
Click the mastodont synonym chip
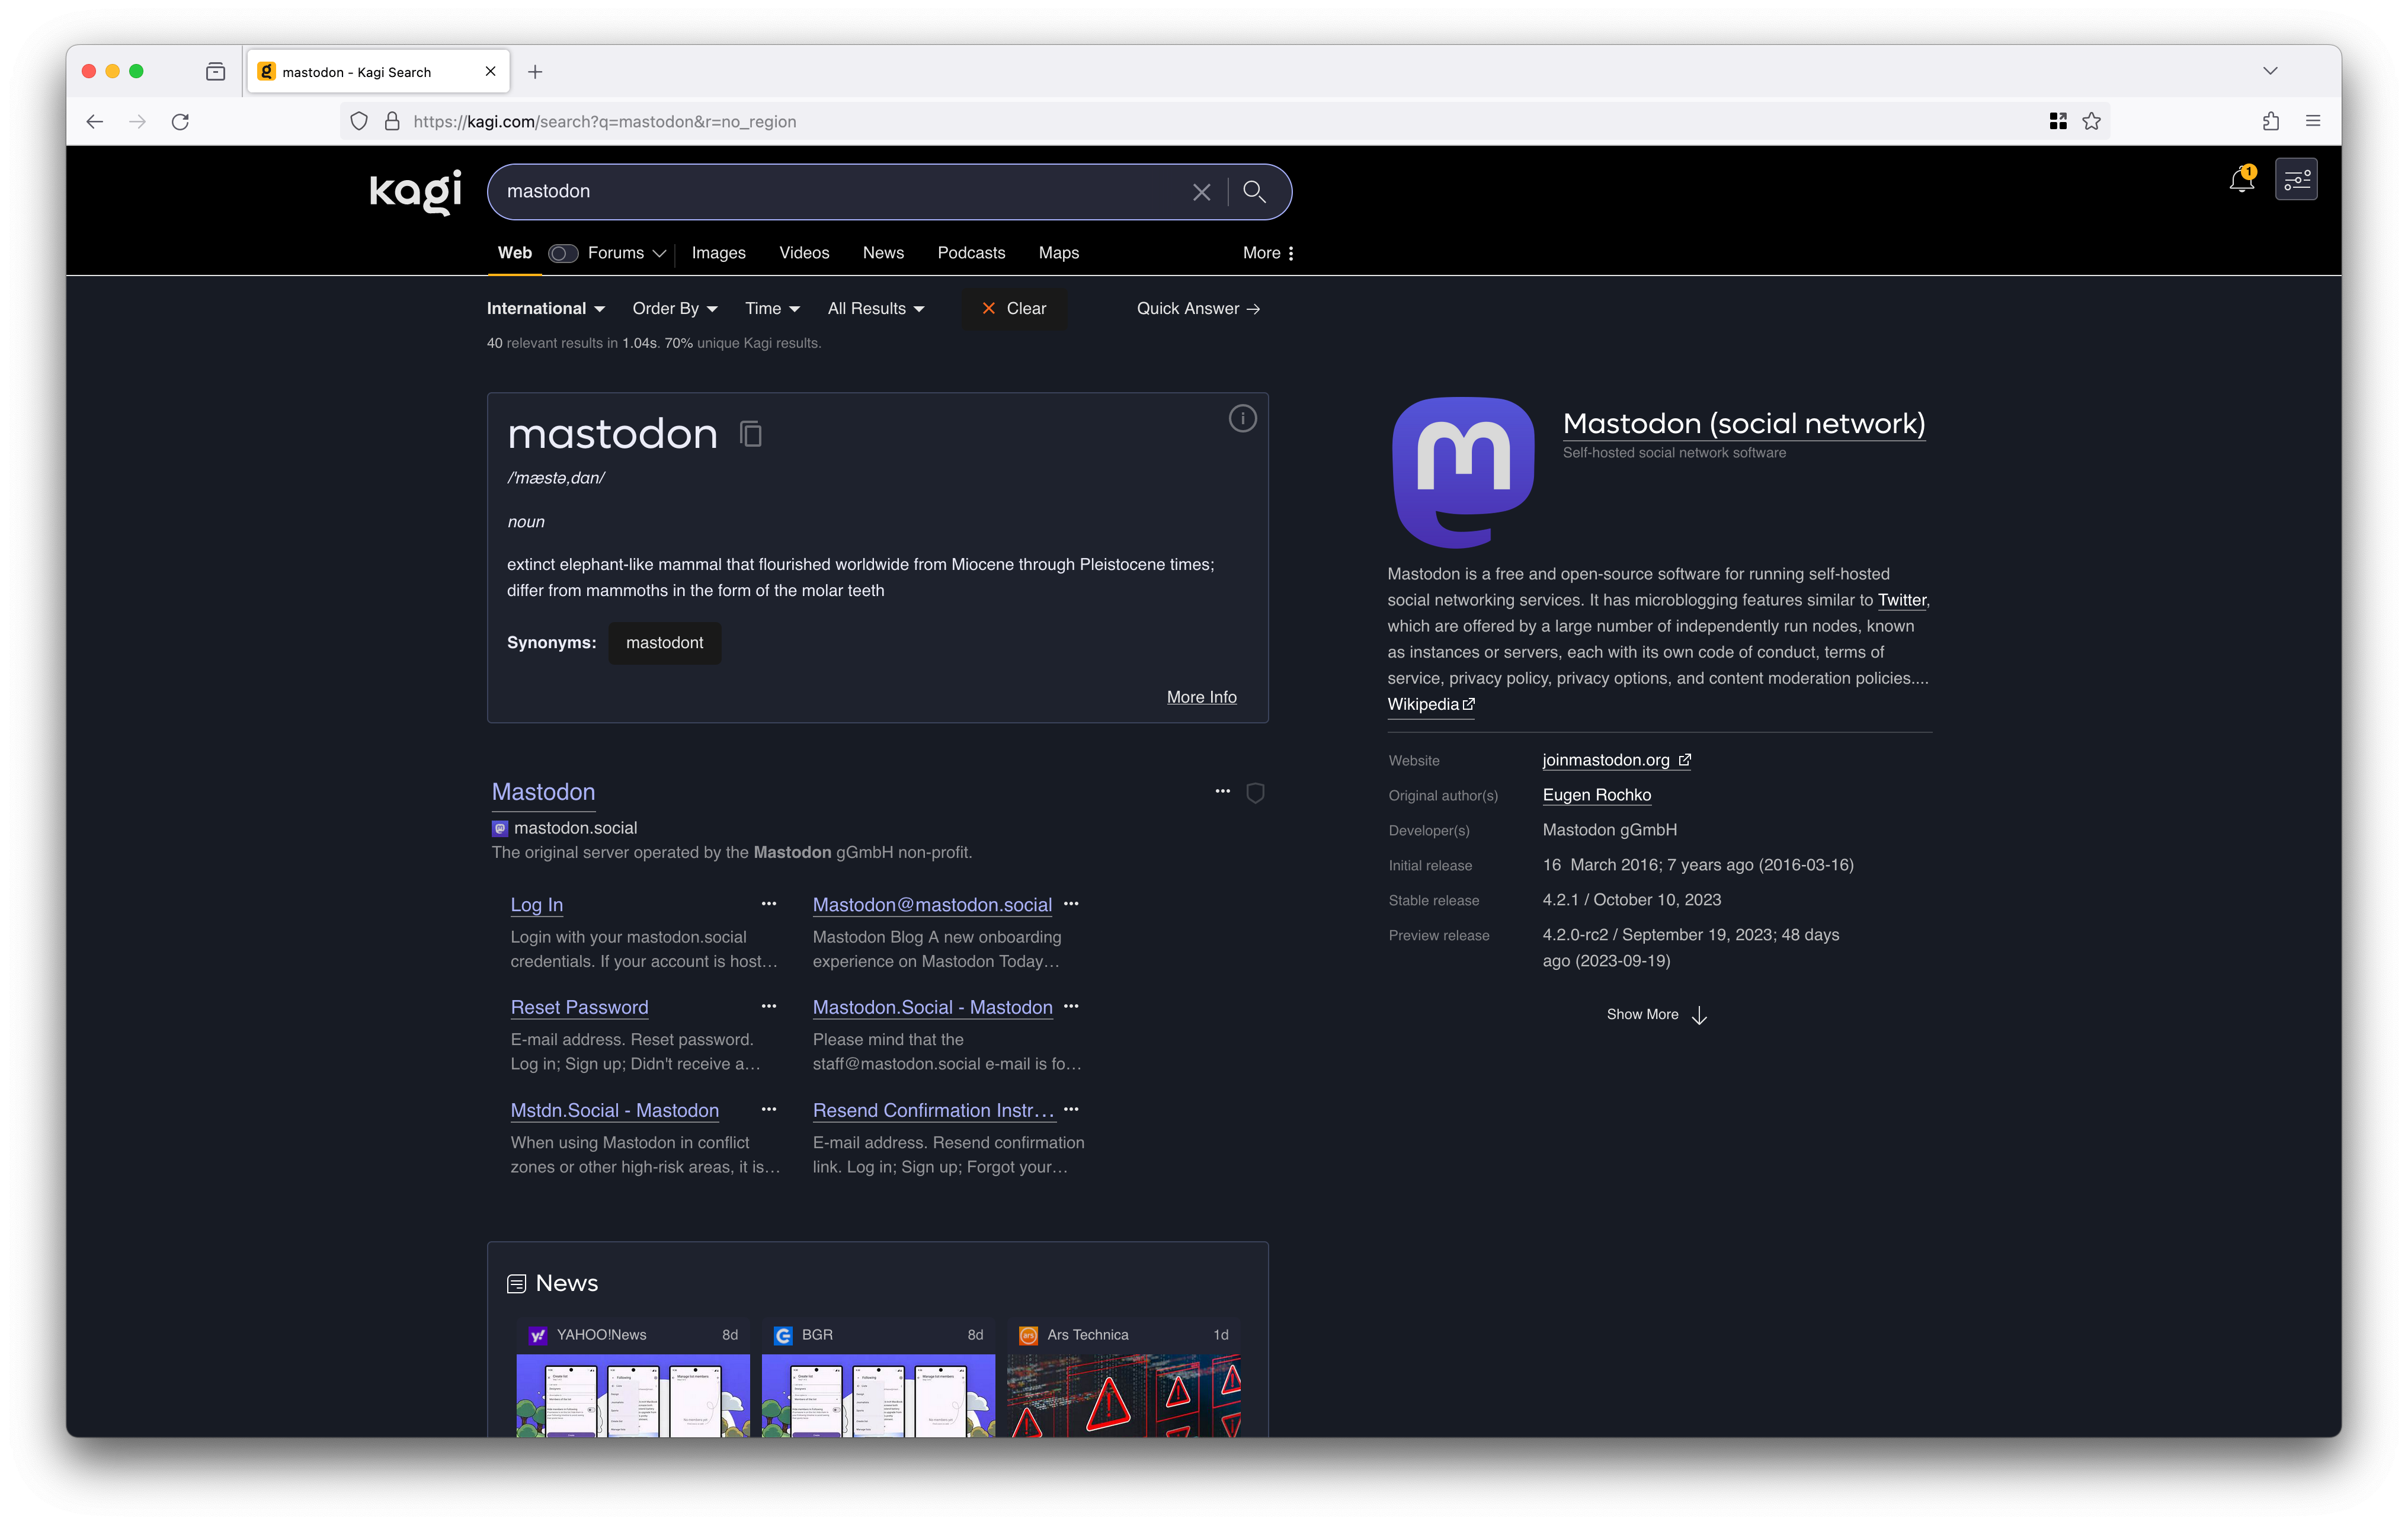(x=664, y=643)
